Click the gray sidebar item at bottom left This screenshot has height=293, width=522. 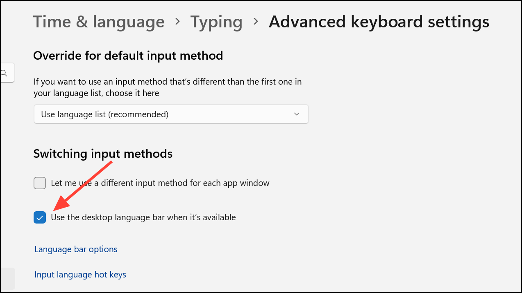tap(8, 279)
